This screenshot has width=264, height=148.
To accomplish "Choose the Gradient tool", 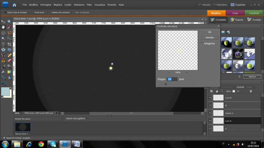I will click(x=9, y=72).
